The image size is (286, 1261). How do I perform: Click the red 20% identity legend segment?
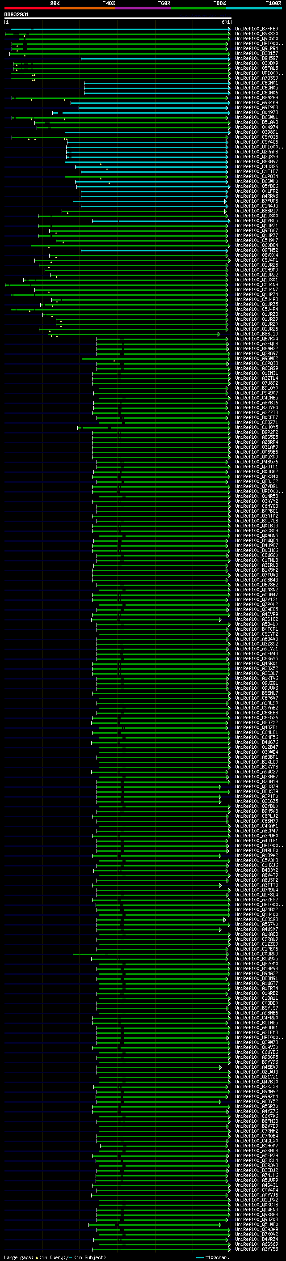[32, 8]
